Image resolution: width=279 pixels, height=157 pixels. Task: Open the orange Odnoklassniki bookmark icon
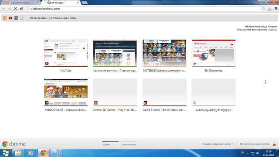(x=5, y=18)
